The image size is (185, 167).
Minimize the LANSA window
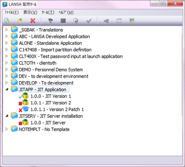pyautogui.click(x=155, y=3)
